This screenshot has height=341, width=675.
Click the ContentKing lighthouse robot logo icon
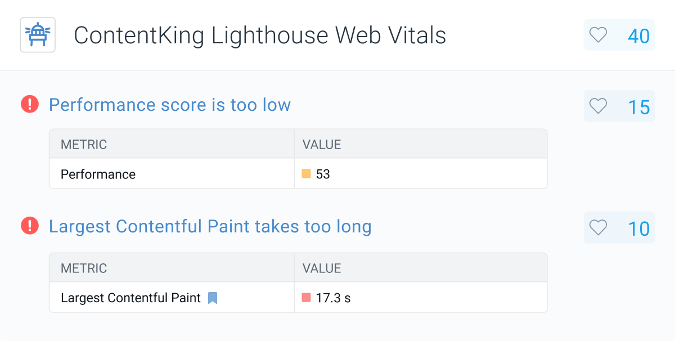37,34
